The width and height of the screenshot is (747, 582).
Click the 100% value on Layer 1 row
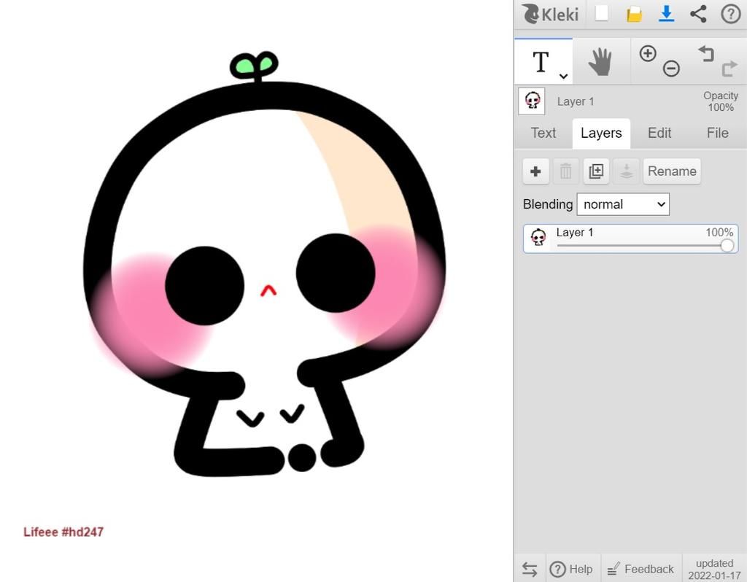click(719, 233)
